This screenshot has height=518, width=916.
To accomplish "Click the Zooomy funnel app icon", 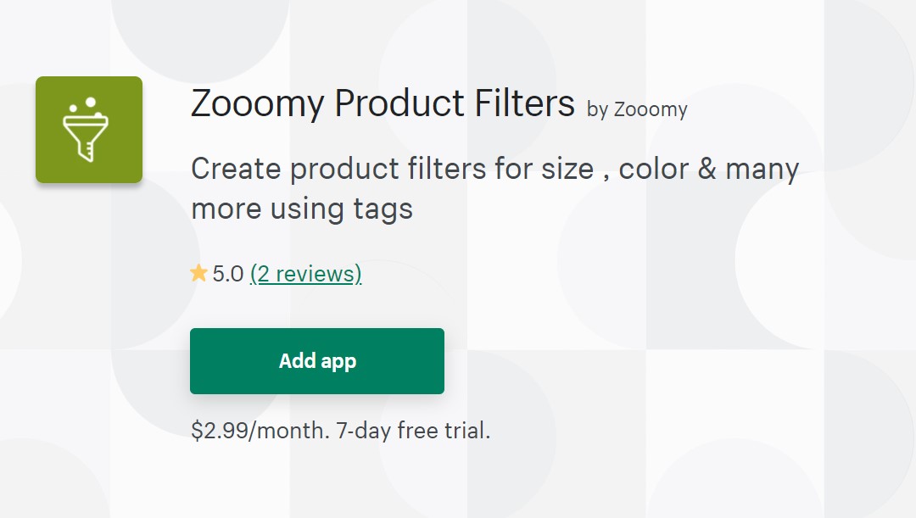I will [88, 130].
